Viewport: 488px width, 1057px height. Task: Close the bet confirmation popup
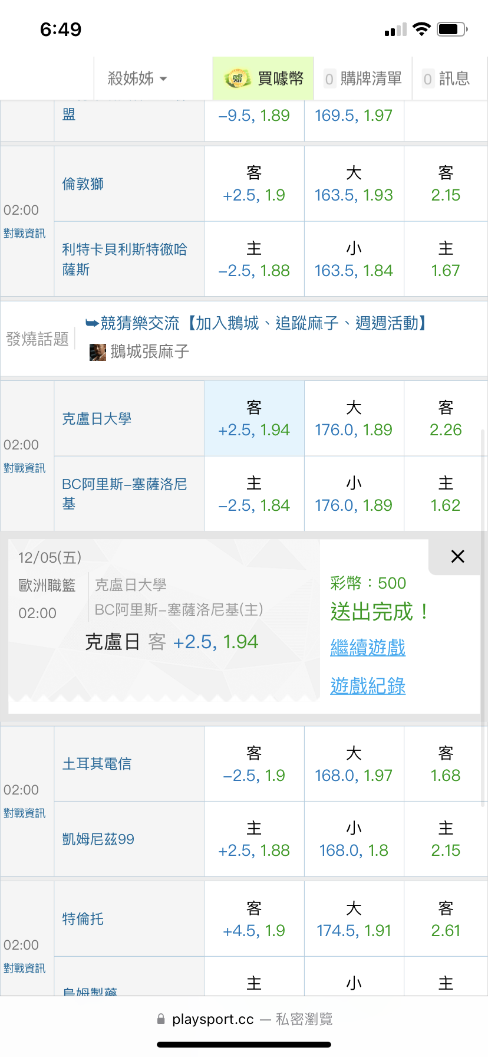pyautogui.click(x=457, y=556)
